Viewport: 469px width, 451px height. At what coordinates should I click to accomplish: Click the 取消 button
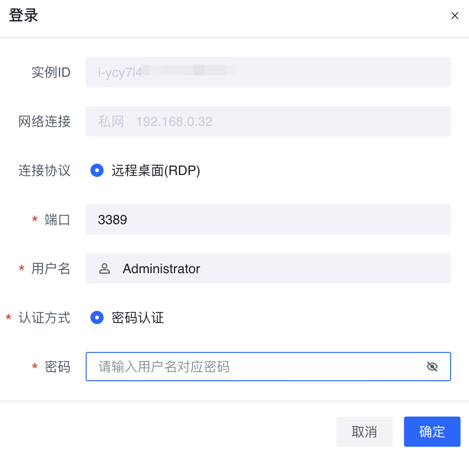coord(364,431)
